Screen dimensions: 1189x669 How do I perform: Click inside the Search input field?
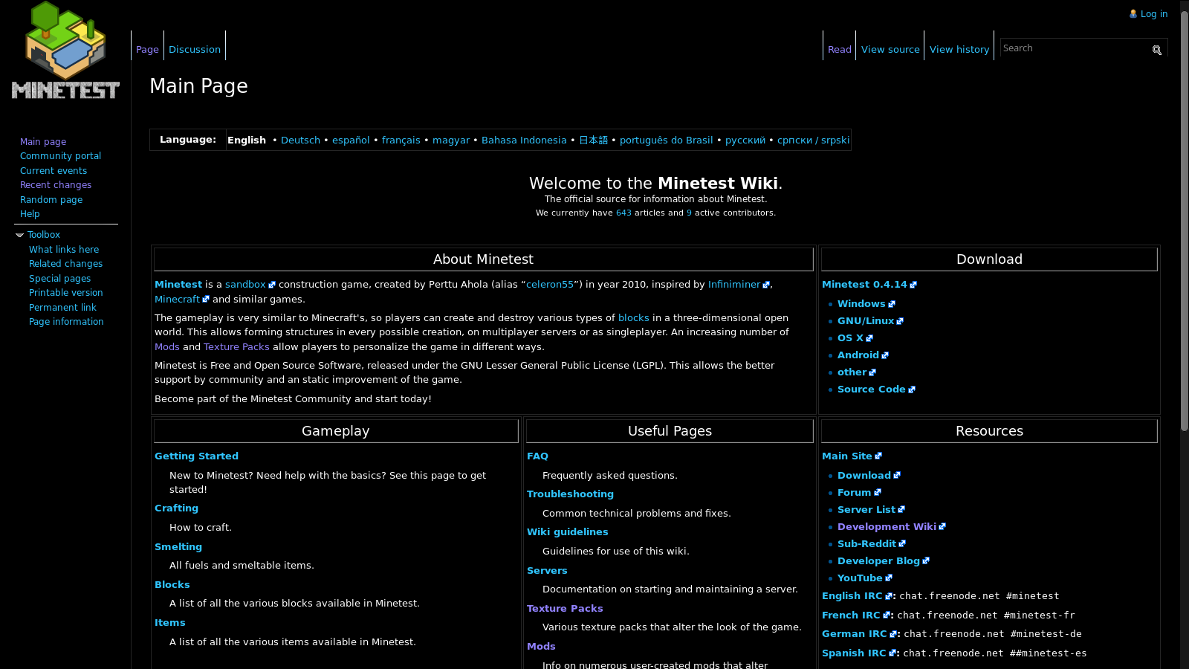pos(1070,48)
